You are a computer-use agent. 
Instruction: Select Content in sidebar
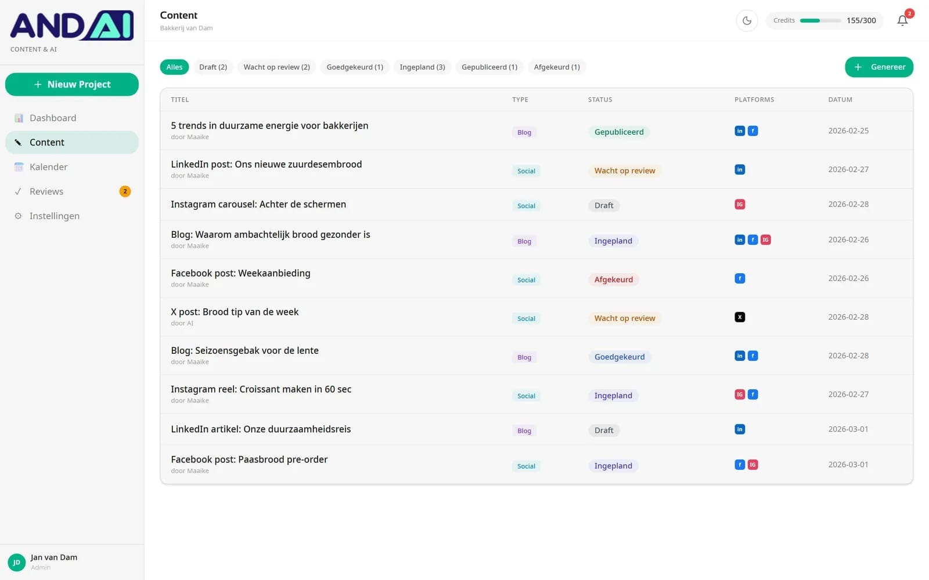(72, 142)
